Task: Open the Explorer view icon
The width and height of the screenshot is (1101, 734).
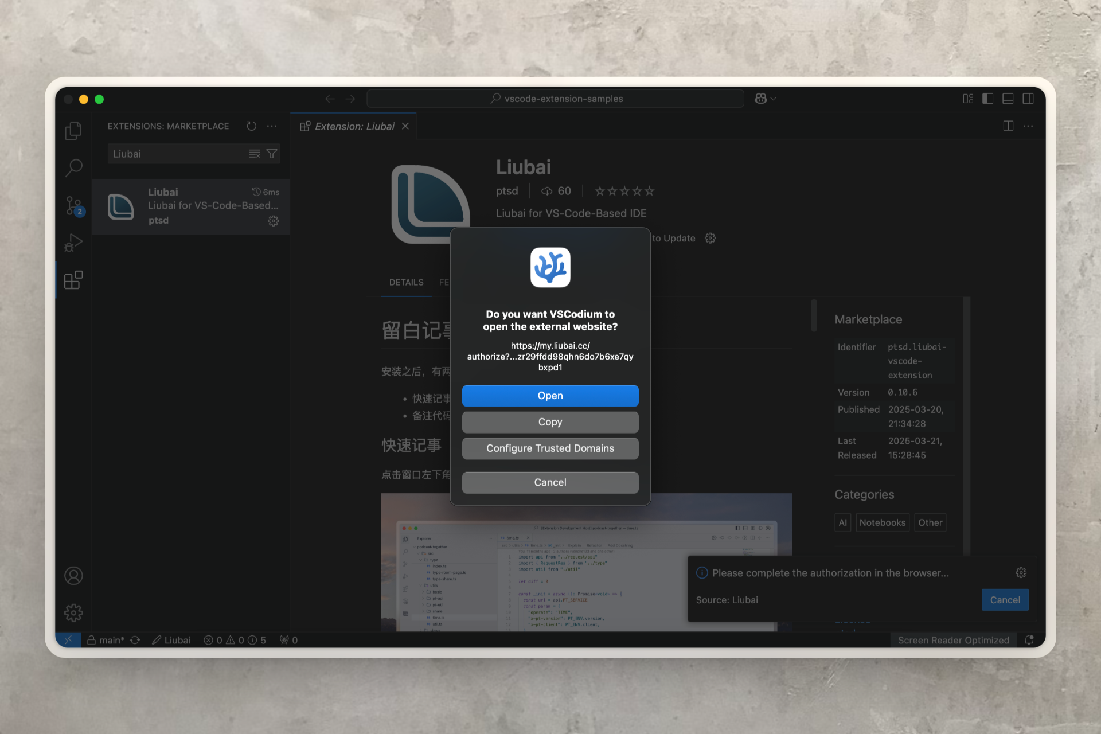Action: (x=73, y=131)
